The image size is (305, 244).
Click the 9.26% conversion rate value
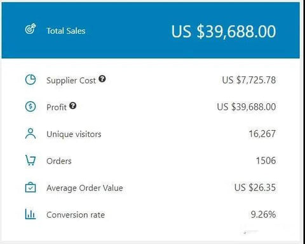click(263, 215)
